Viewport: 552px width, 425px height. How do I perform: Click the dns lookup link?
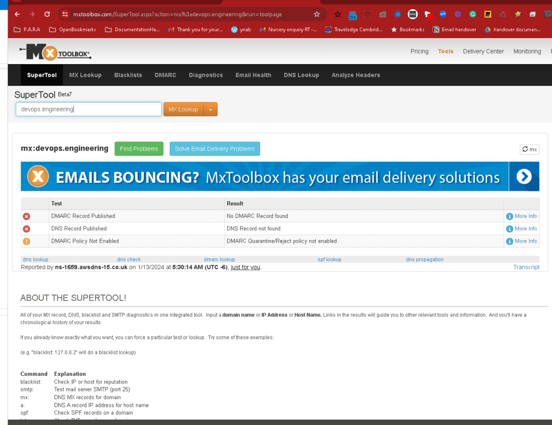pyautogui.click(x=36, y=259)
